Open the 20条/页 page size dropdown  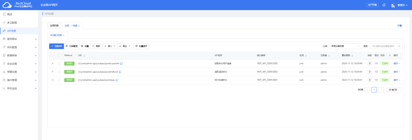pos(394,90)
